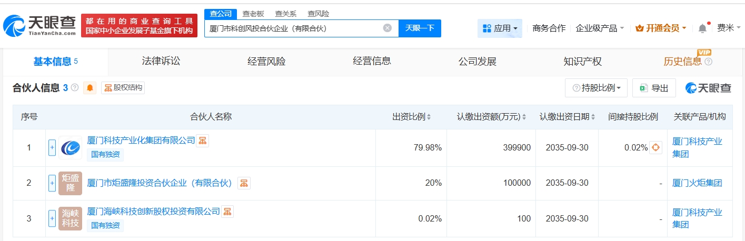Expand row 2 with the plus toggle
Image resolution: width=745 pixels, height=241 pixels.
point(52,183)
